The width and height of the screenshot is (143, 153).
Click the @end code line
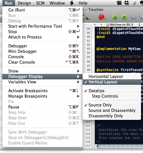[101, 37]
